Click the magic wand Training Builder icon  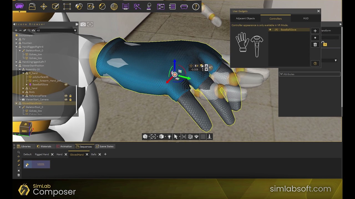138,7
